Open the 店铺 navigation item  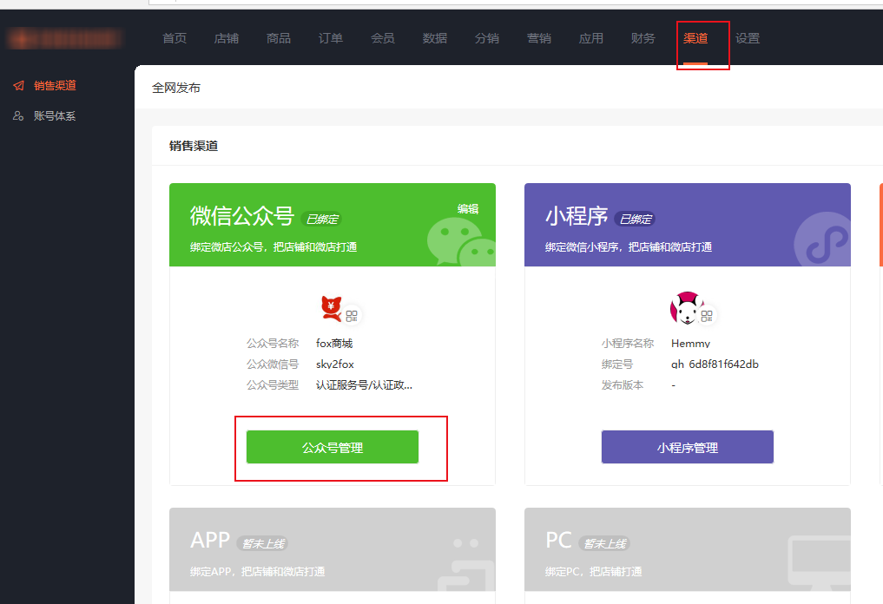coord(227,38)
